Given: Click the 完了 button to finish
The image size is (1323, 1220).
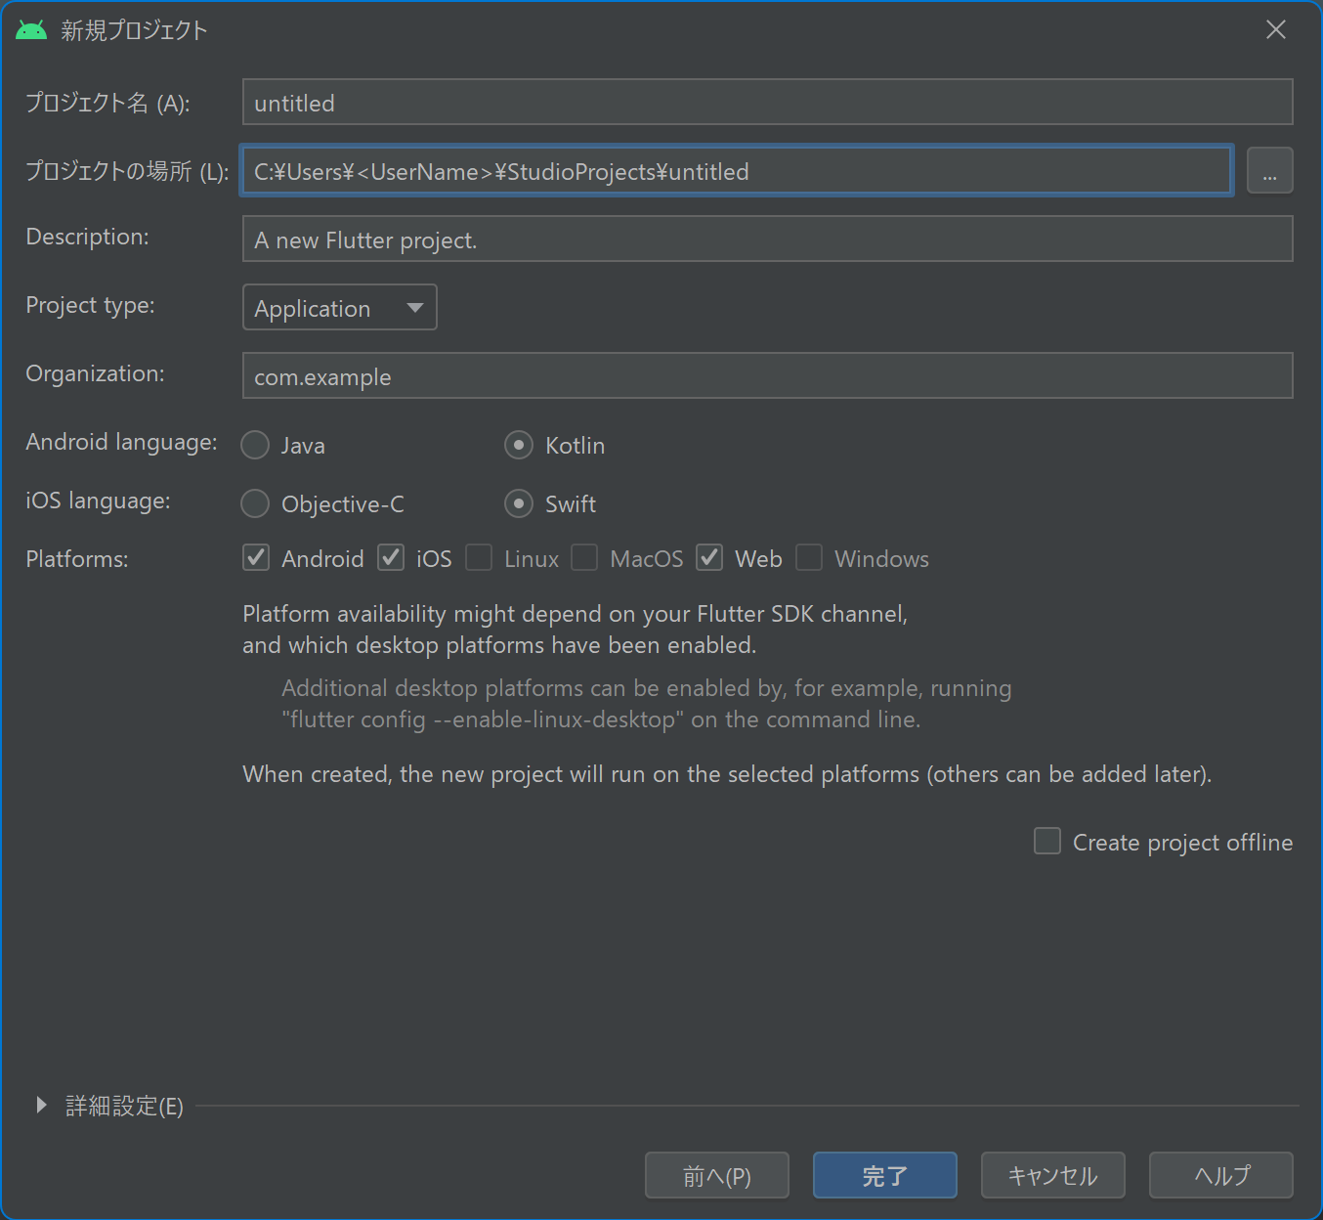Looking at the screenshot, I should (x=883, y=1175).
